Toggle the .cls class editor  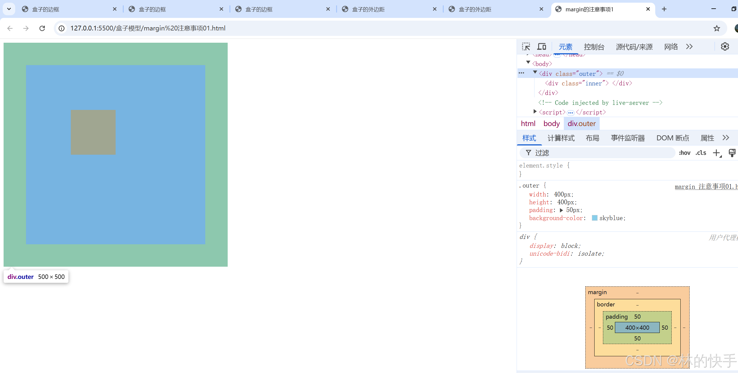click(701, 153)
